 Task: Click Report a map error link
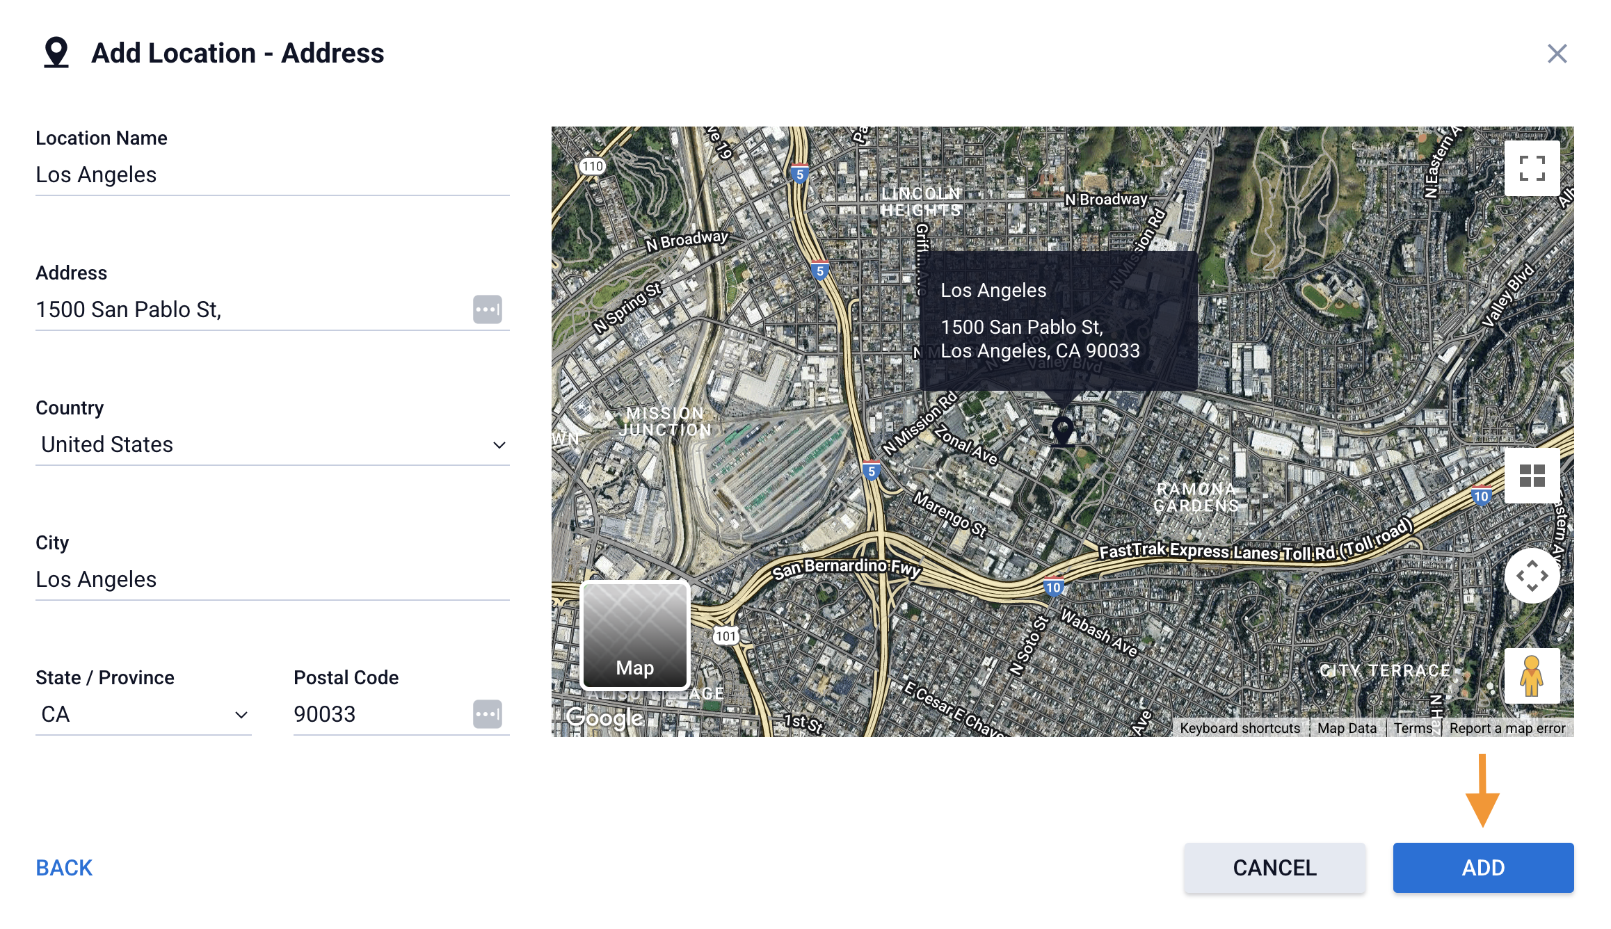pos(1507,728)
